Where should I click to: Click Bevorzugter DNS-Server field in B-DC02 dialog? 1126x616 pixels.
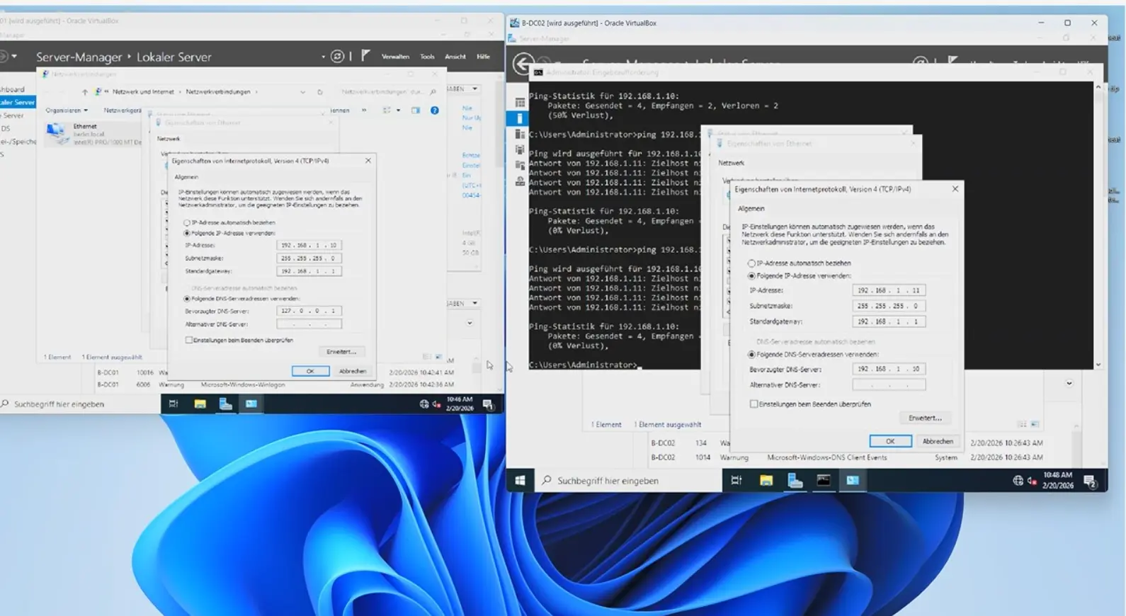pos(889,369)
